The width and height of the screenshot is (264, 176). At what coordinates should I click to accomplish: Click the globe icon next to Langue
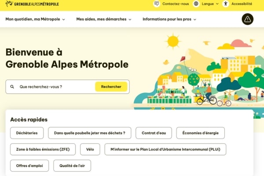point(196,4)
